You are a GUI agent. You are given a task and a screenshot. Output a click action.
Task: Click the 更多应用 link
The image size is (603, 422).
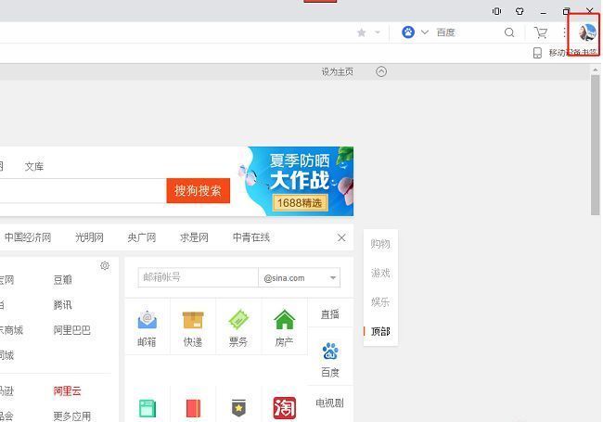point(72,416)
